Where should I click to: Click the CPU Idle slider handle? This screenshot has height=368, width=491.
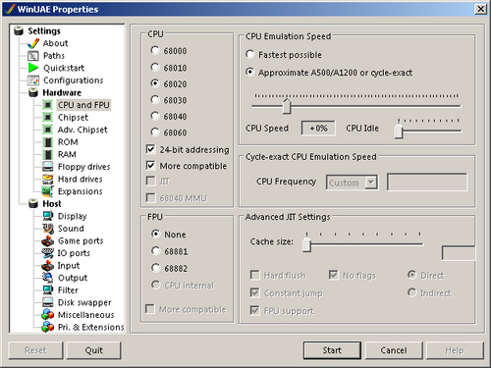(399, 131)
